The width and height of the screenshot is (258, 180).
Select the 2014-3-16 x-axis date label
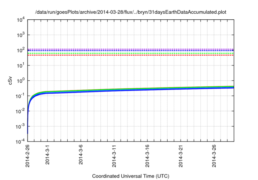147,156
